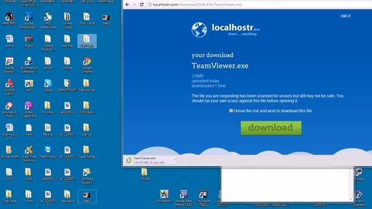Select the 'JOsh's stuff' folder
Viewport: 372px width, 209px height.
pos(87,19)
